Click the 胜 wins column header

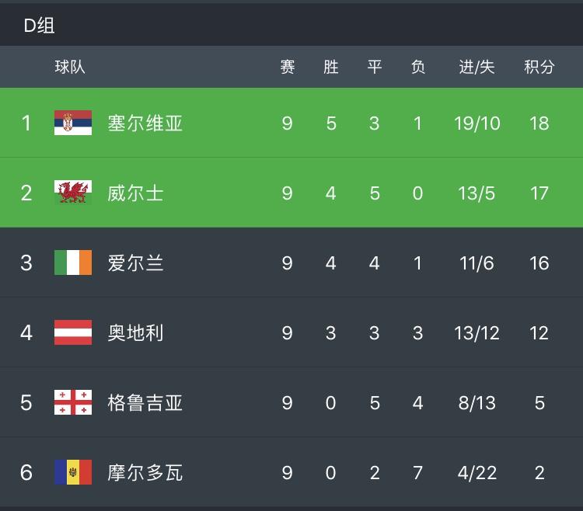[x=331, y=67]
